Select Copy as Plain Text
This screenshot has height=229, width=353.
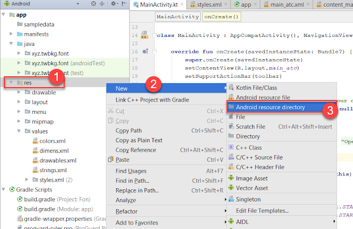click(167, 140)
